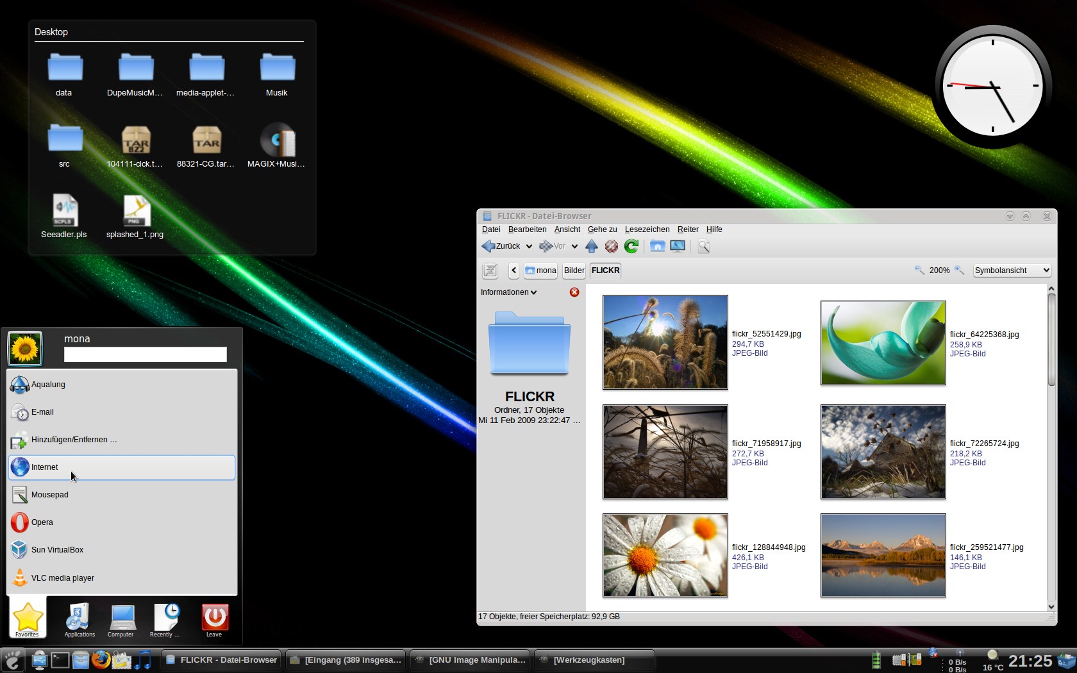The width and height of the screenshot is (1077, 673).
Task: Go to the Bilder path button
Action: pyautogui.click(x=574, y=270)
